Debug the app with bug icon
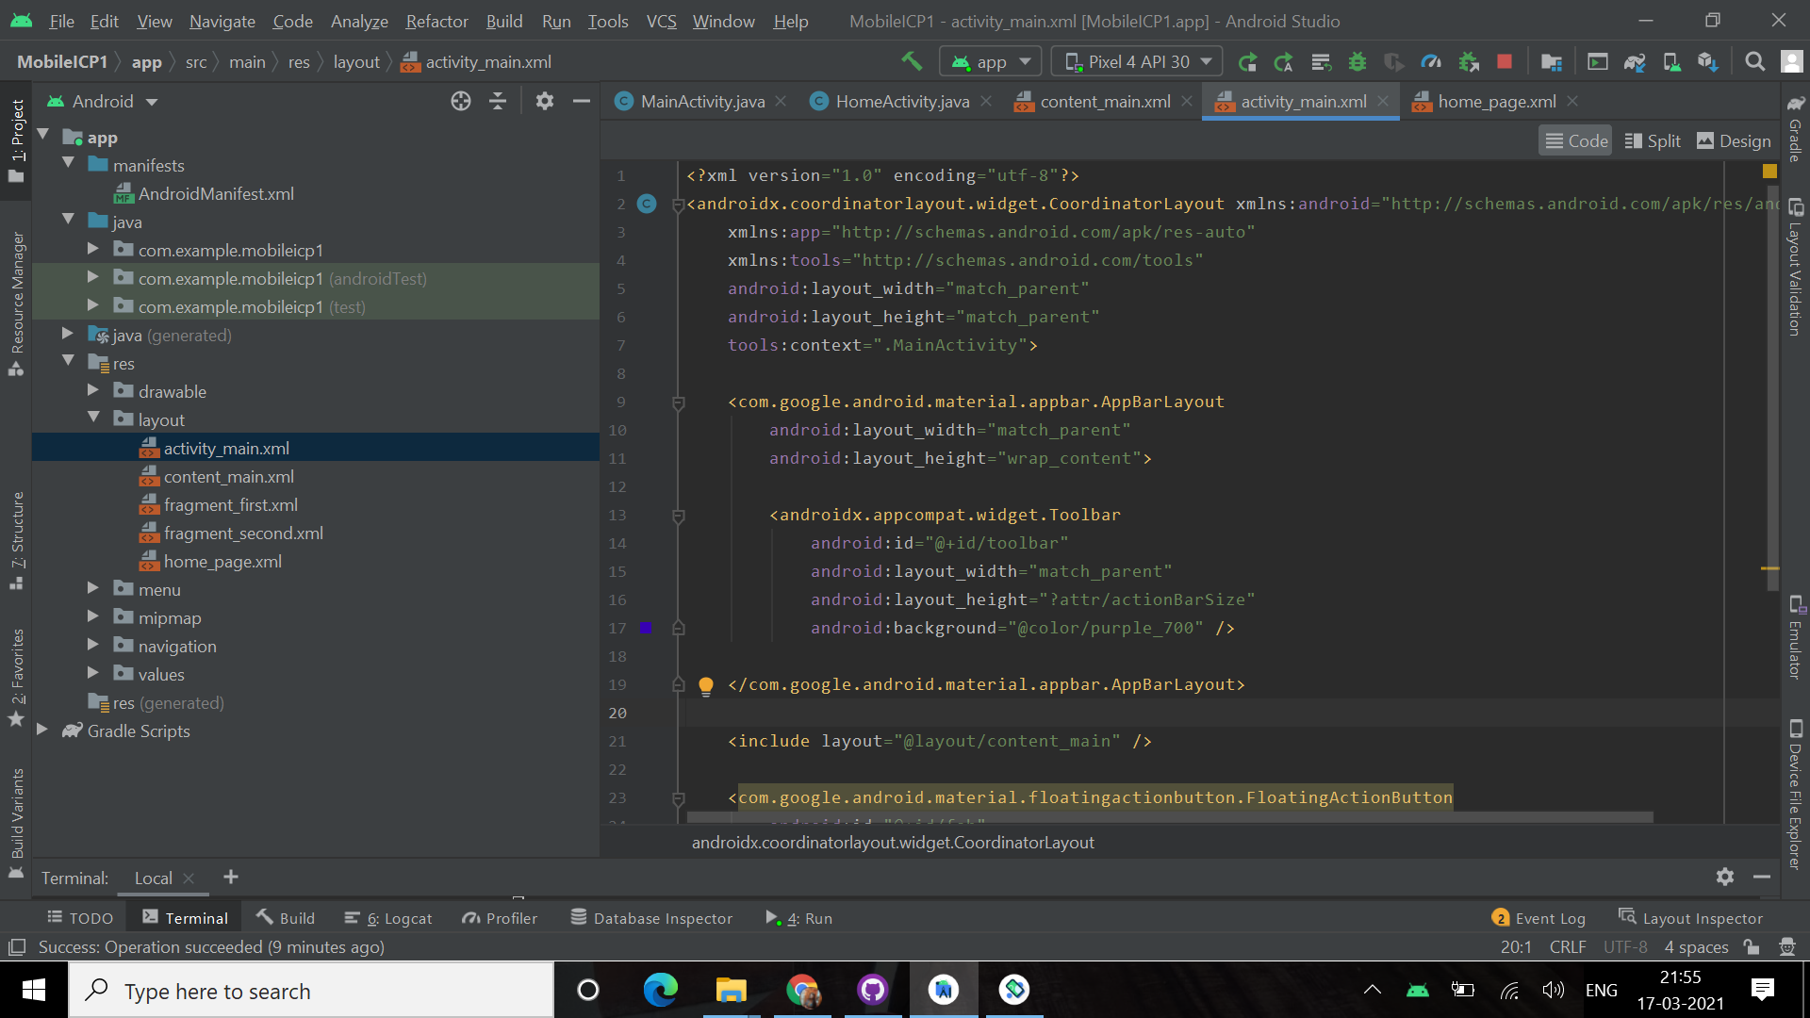 (1357, 61)
